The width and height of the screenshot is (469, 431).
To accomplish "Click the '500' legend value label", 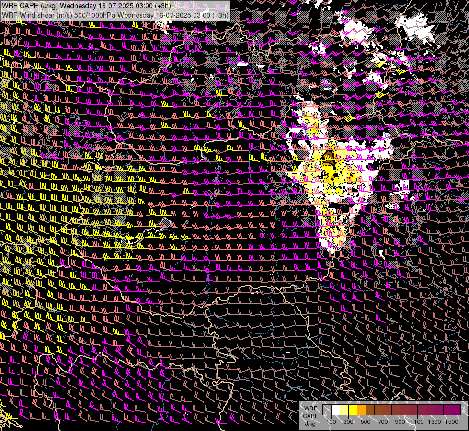I will [366, 422].
